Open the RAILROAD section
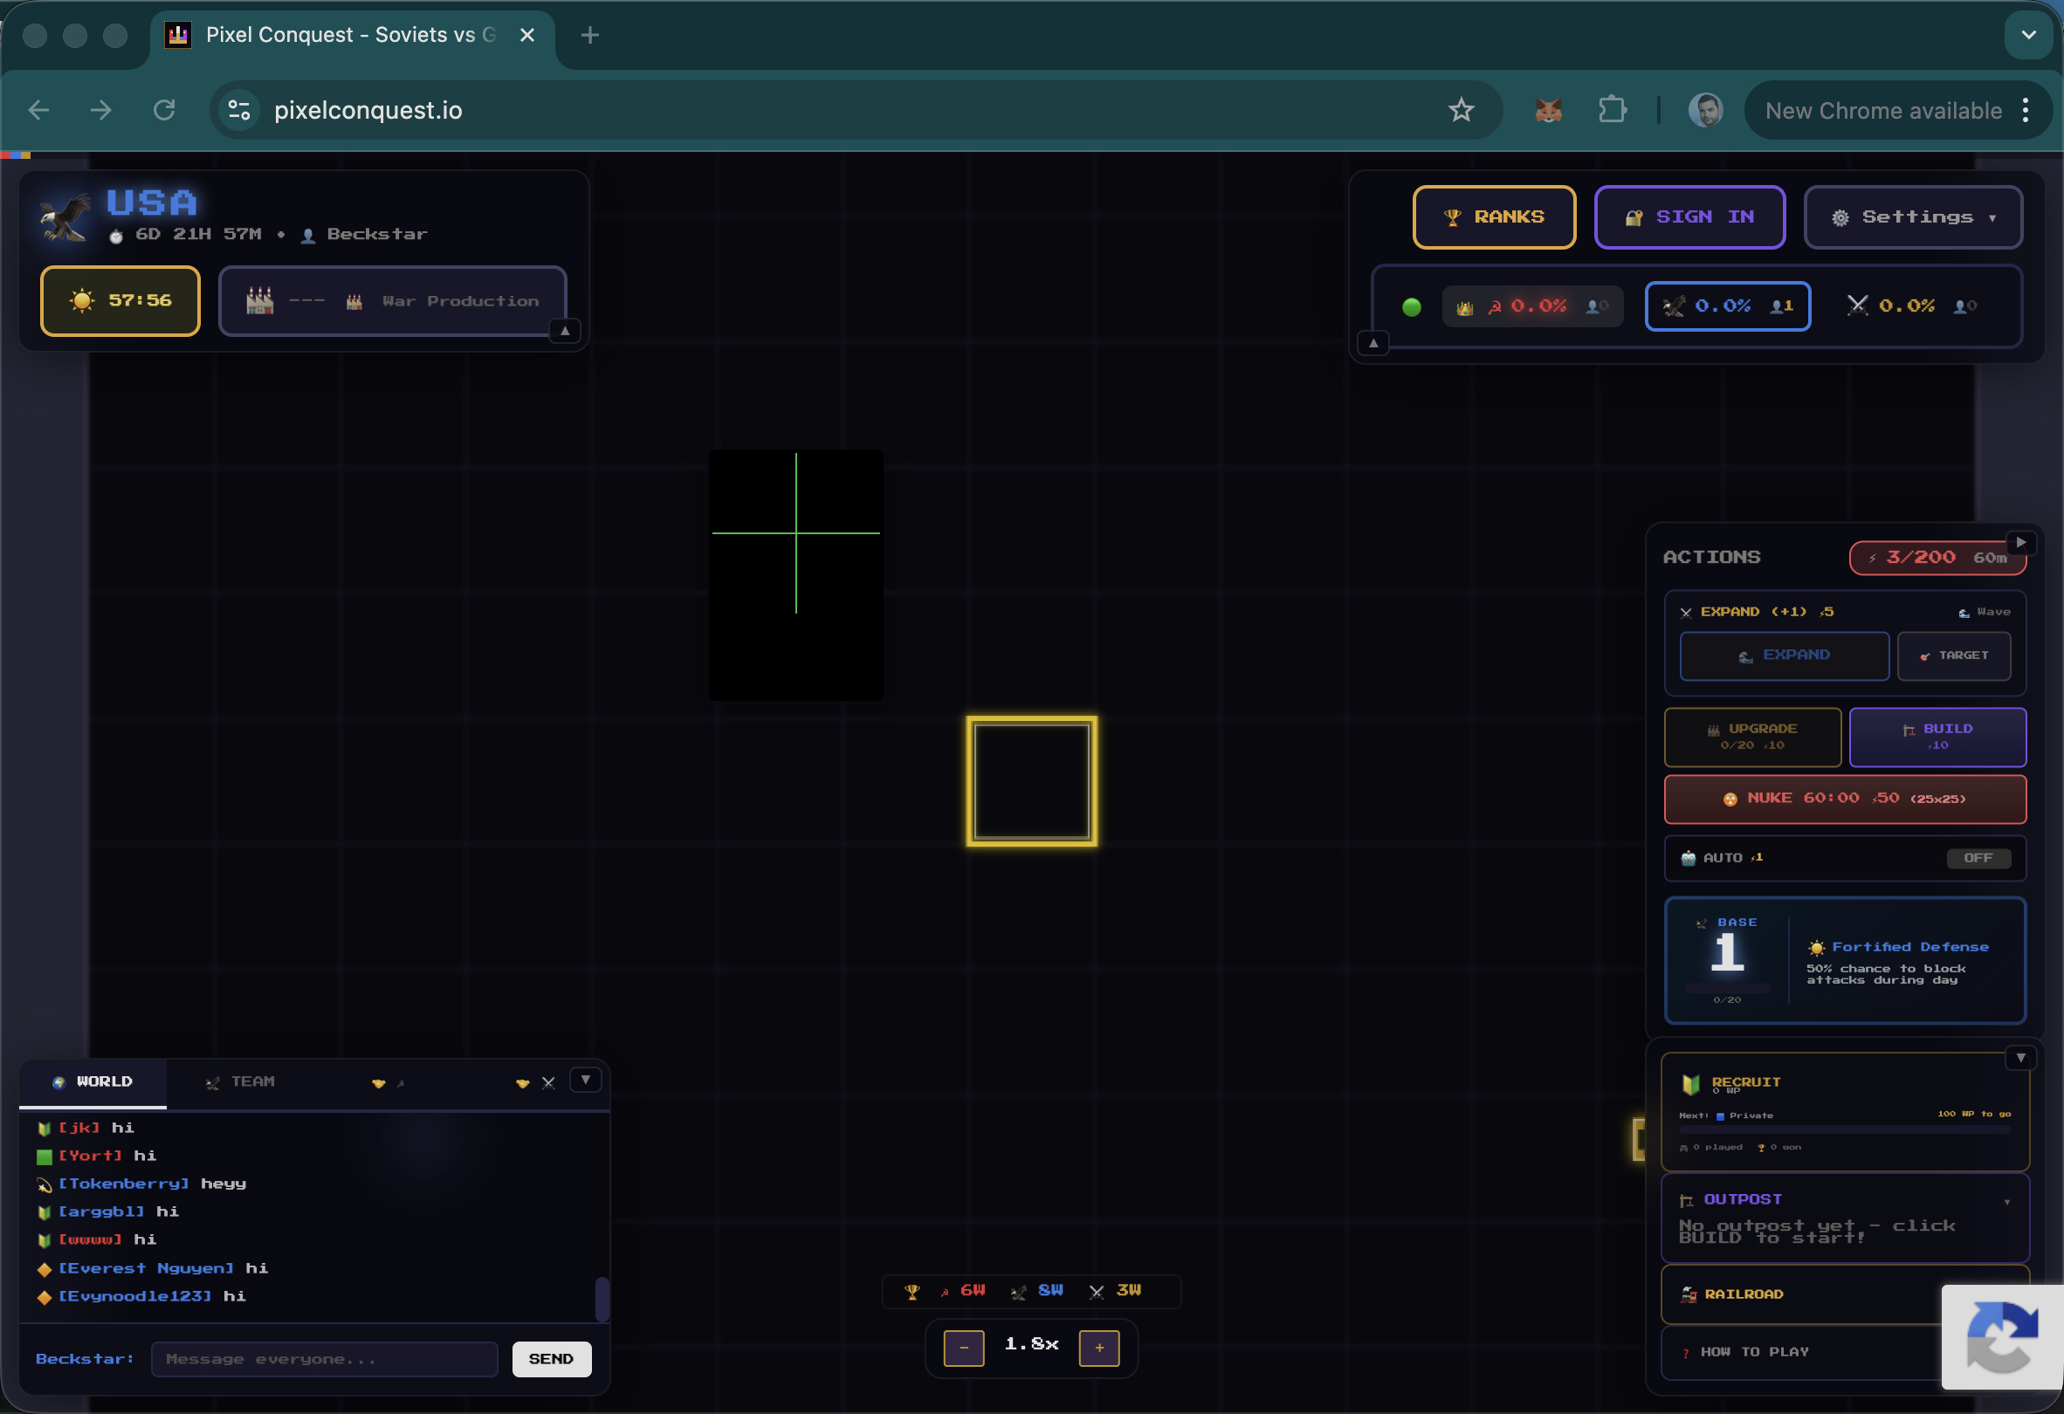This screenshot has height=1414, width=2064. [x=1801, y=1294]
